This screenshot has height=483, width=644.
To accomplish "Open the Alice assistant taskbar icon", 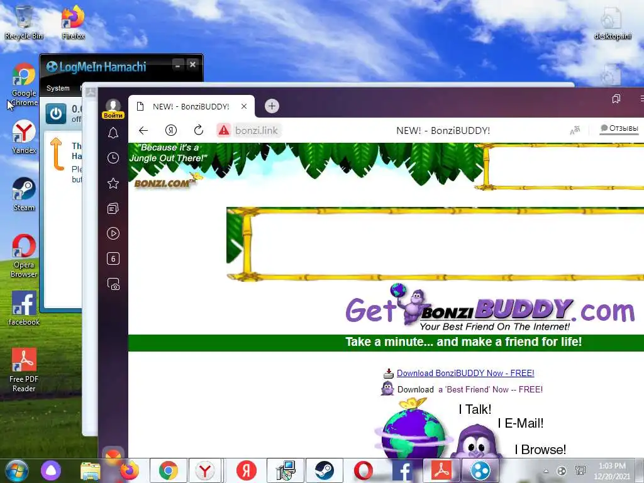I will pyautogui.click(x=51, y=470).
